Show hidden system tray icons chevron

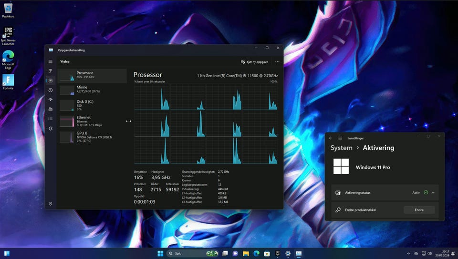(x=408, y=253)
